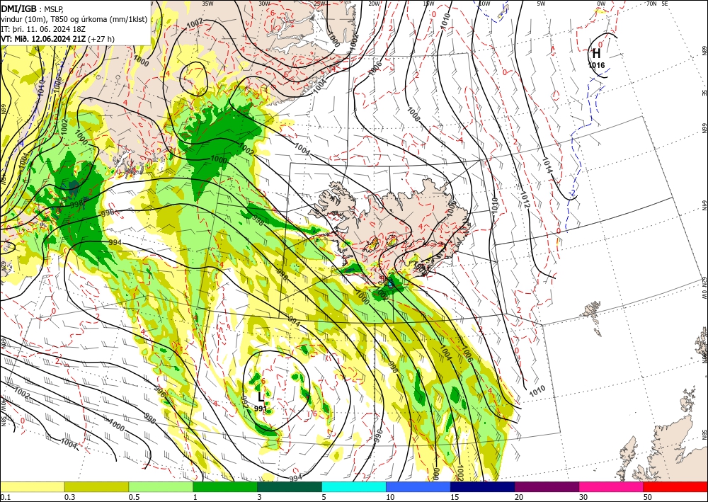Click the H high-pressure marker
Viewport: 708px width, 502px height.
(596, 54)
